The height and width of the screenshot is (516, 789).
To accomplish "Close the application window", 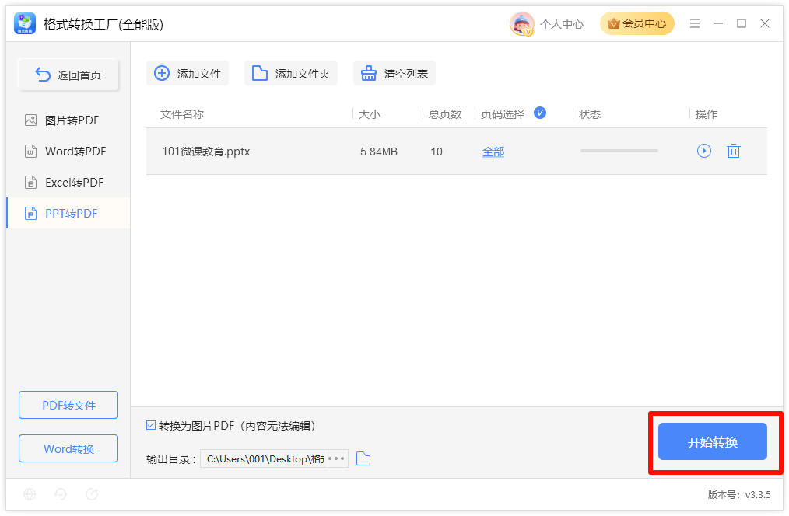I will pos(765,23).
